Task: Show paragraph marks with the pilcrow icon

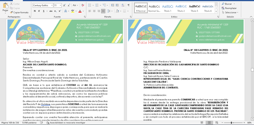Action: click(x=128, y=5)
